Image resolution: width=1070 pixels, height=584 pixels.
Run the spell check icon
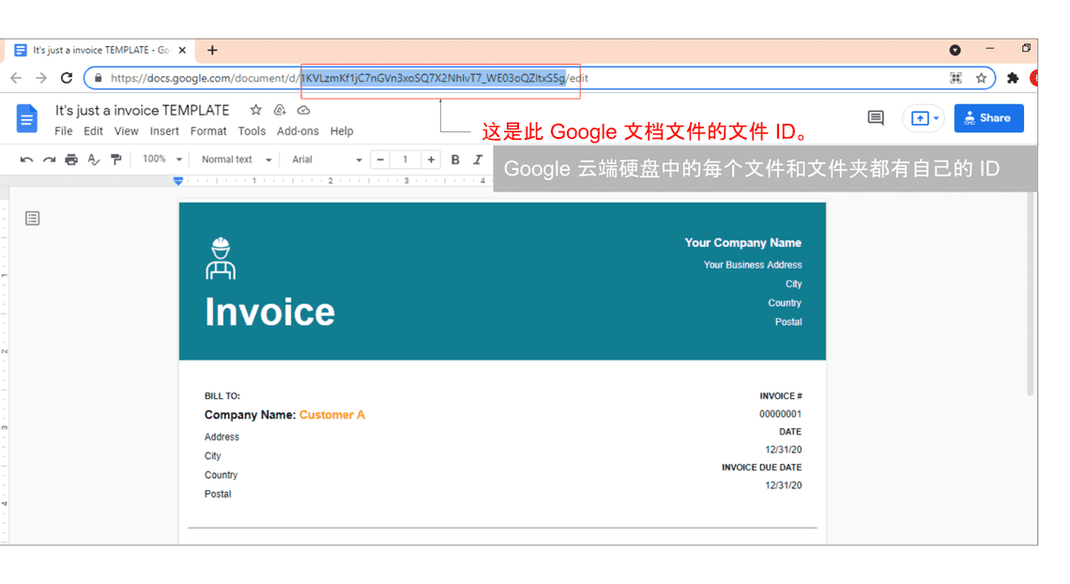[x=94, y=160]
